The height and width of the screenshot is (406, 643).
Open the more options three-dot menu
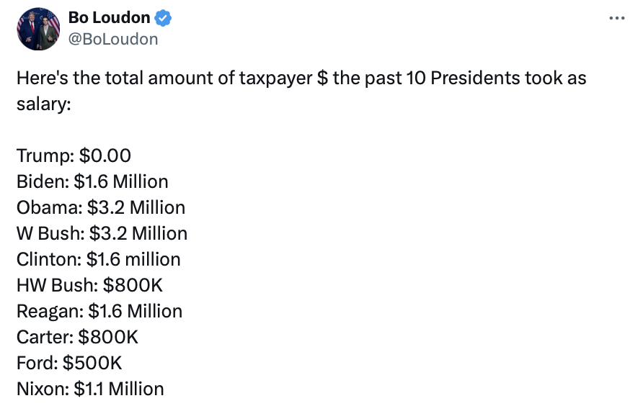tap(617, 18)
